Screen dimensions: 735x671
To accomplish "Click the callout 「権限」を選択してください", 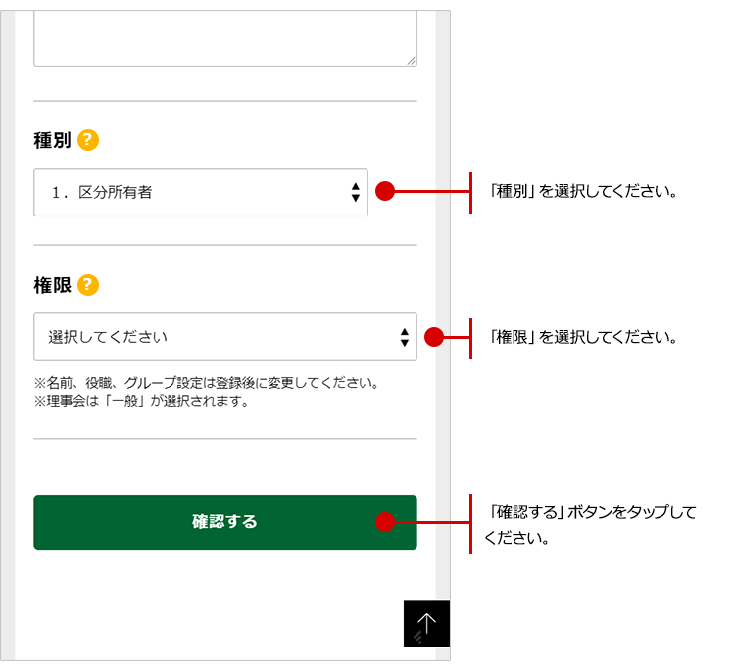I will [x=584, y=337].
